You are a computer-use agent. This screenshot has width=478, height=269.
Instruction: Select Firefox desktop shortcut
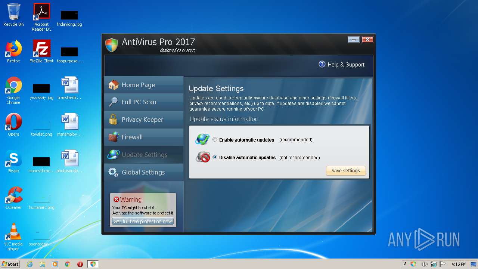[x=13, y=52]
